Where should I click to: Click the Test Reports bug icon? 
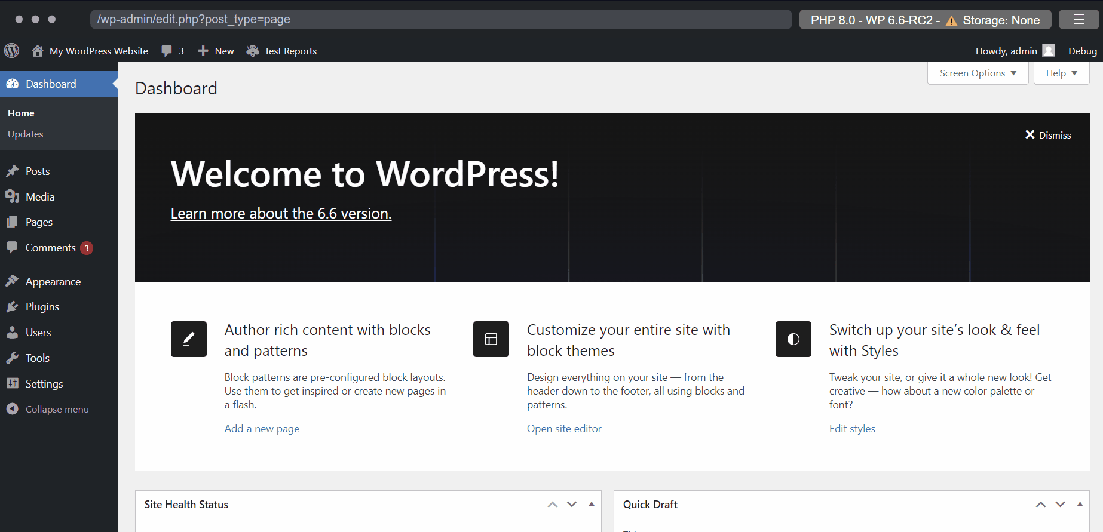(x=253, y=51)
